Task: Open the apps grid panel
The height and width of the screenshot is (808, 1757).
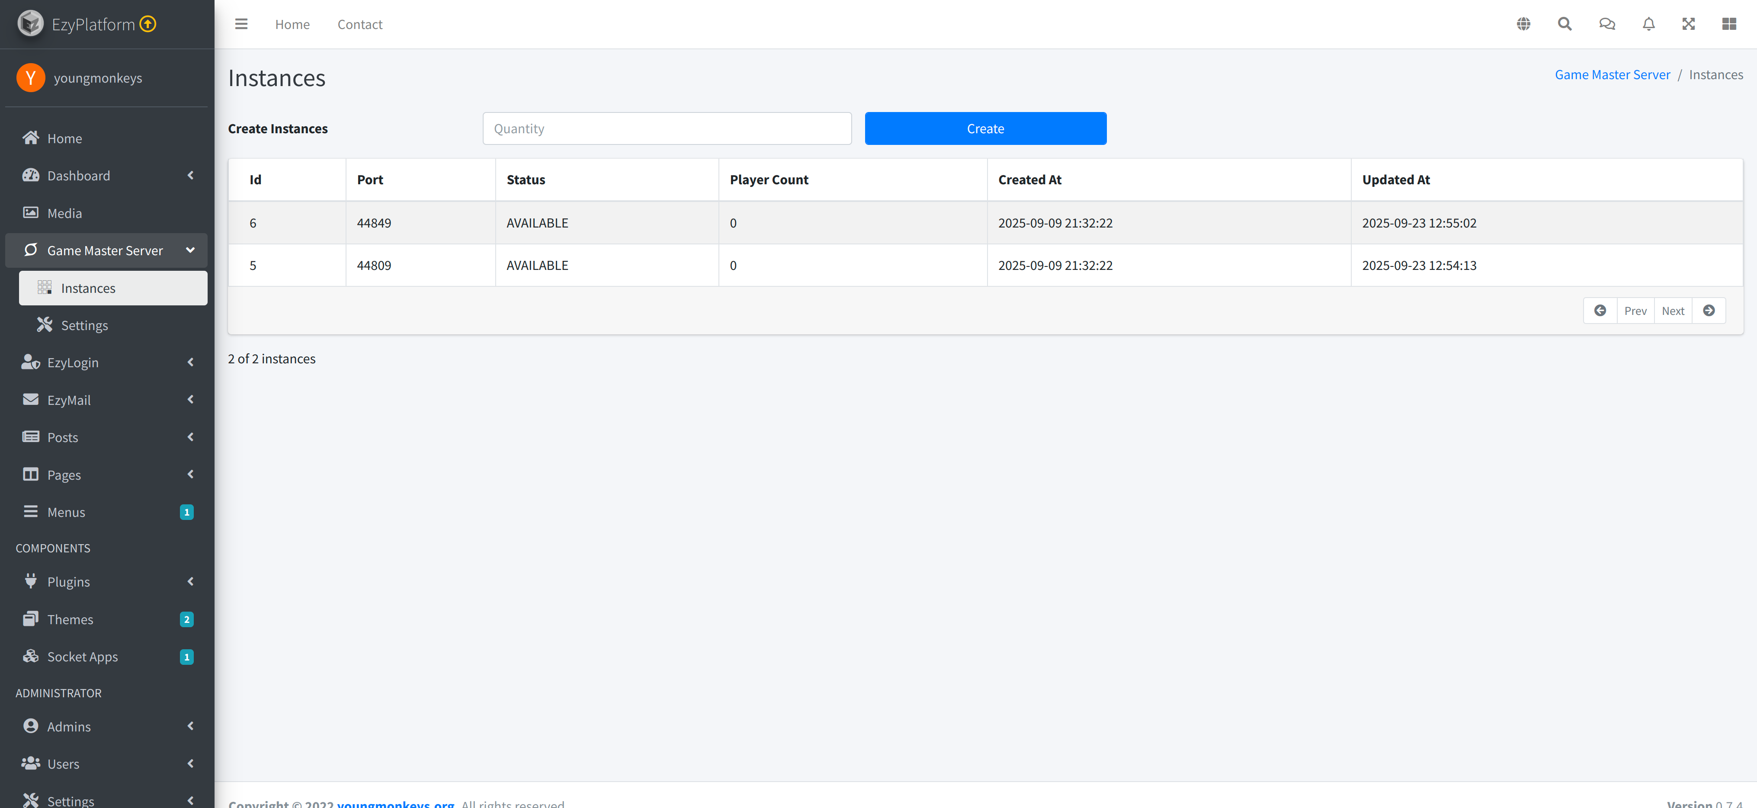Action: [1730, 24]
